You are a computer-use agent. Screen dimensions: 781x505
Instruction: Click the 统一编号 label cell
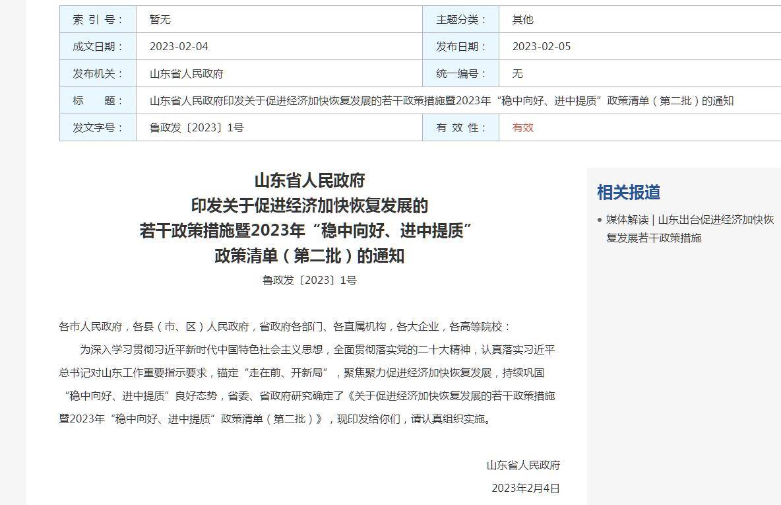coord(460,74)
